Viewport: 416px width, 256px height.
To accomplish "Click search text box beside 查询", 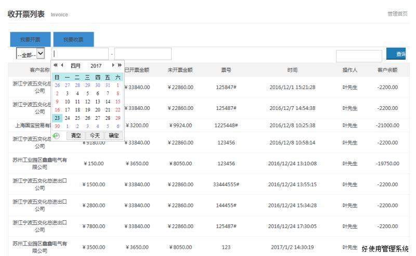I will tap(359, 56).
